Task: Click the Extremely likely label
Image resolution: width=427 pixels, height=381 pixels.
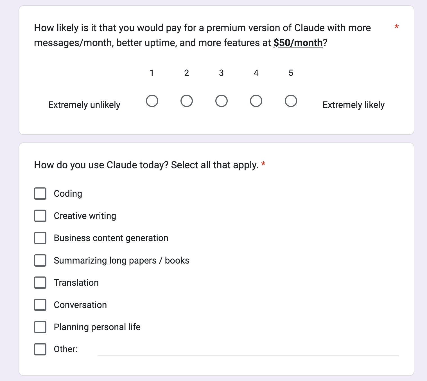Action: [354, 105]
